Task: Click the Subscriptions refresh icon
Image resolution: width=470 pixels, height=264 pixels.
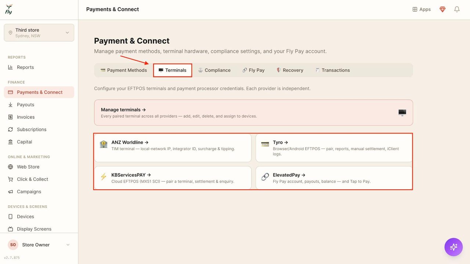Action: coord(10,130)
